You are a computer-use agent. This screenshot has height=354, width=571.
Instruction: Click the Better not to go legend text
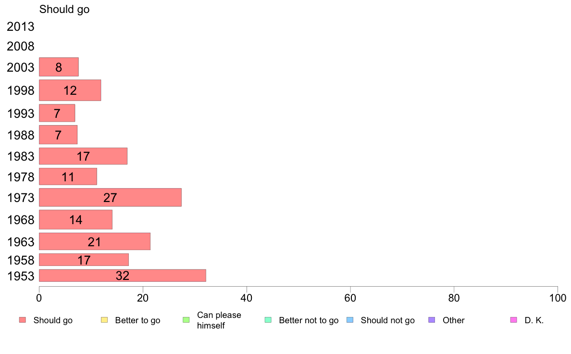click(309, 320)
